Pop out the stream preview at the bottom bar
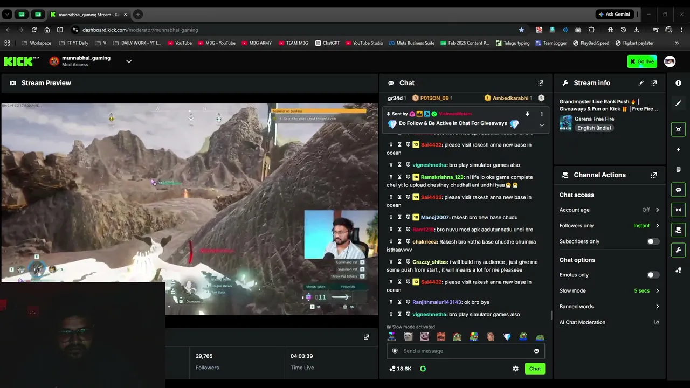 pos(367,337)
